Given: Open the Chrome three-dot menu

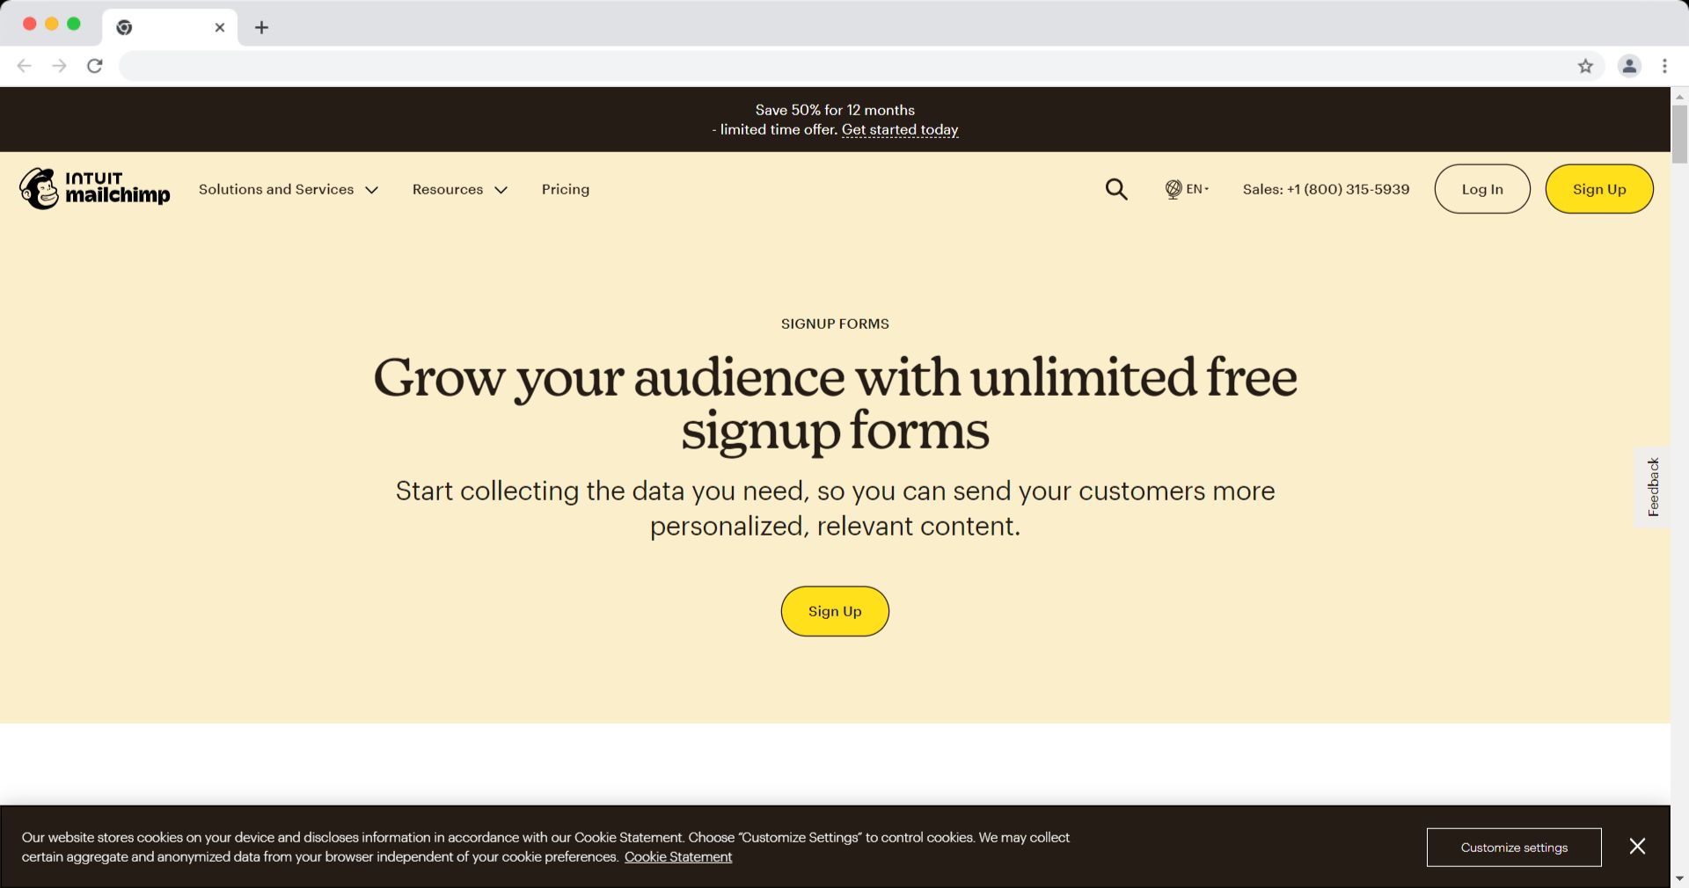Looking at the screenshot, I should (x=1664, y=66).
